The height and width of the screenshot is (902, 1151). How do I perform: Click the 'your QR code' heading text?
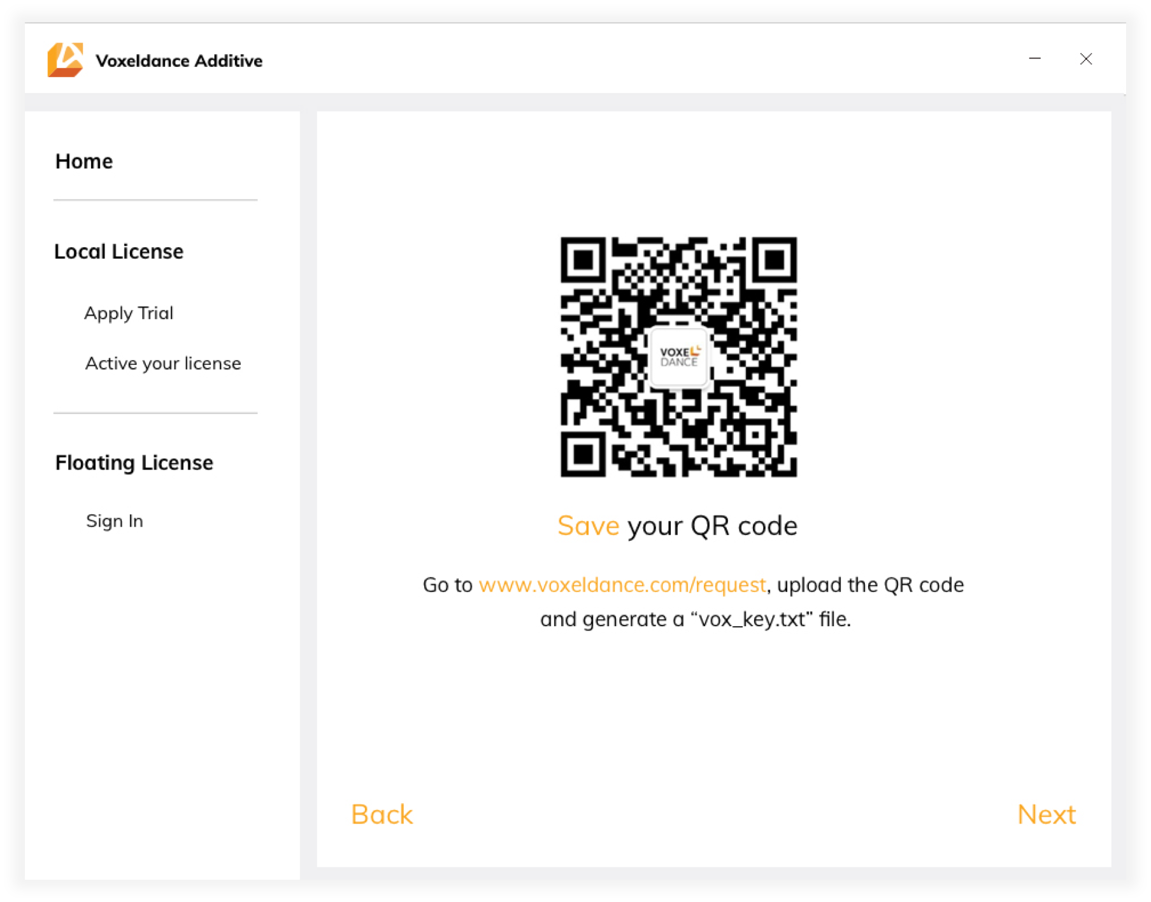point(712,526)
